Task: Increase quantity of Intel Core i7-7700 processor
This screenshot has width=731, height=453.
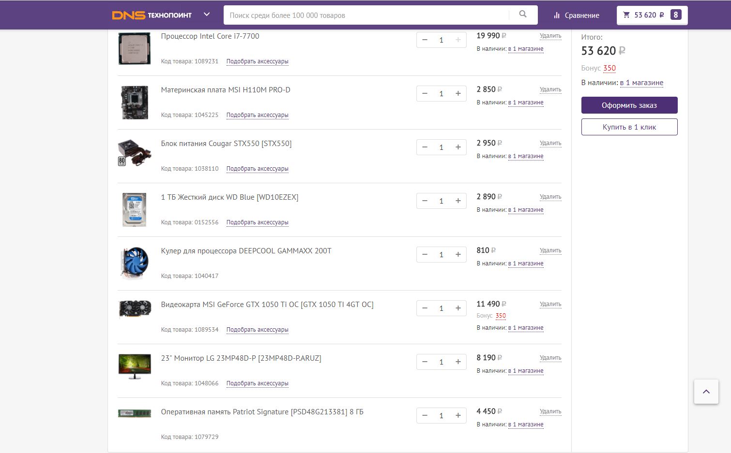Action: (x=458, y=40)
